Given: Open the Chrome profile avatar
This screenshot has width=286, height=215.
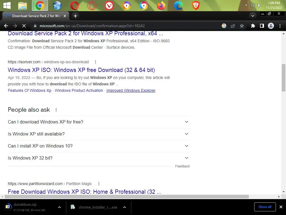Looking at the screenshot, I should 271,26.
